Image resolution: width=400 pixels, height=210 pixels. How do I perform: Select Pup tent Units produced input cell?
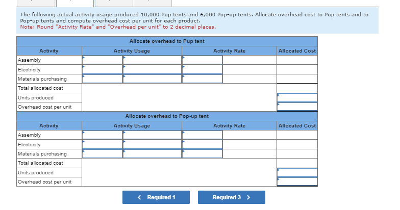pos(297,98)
